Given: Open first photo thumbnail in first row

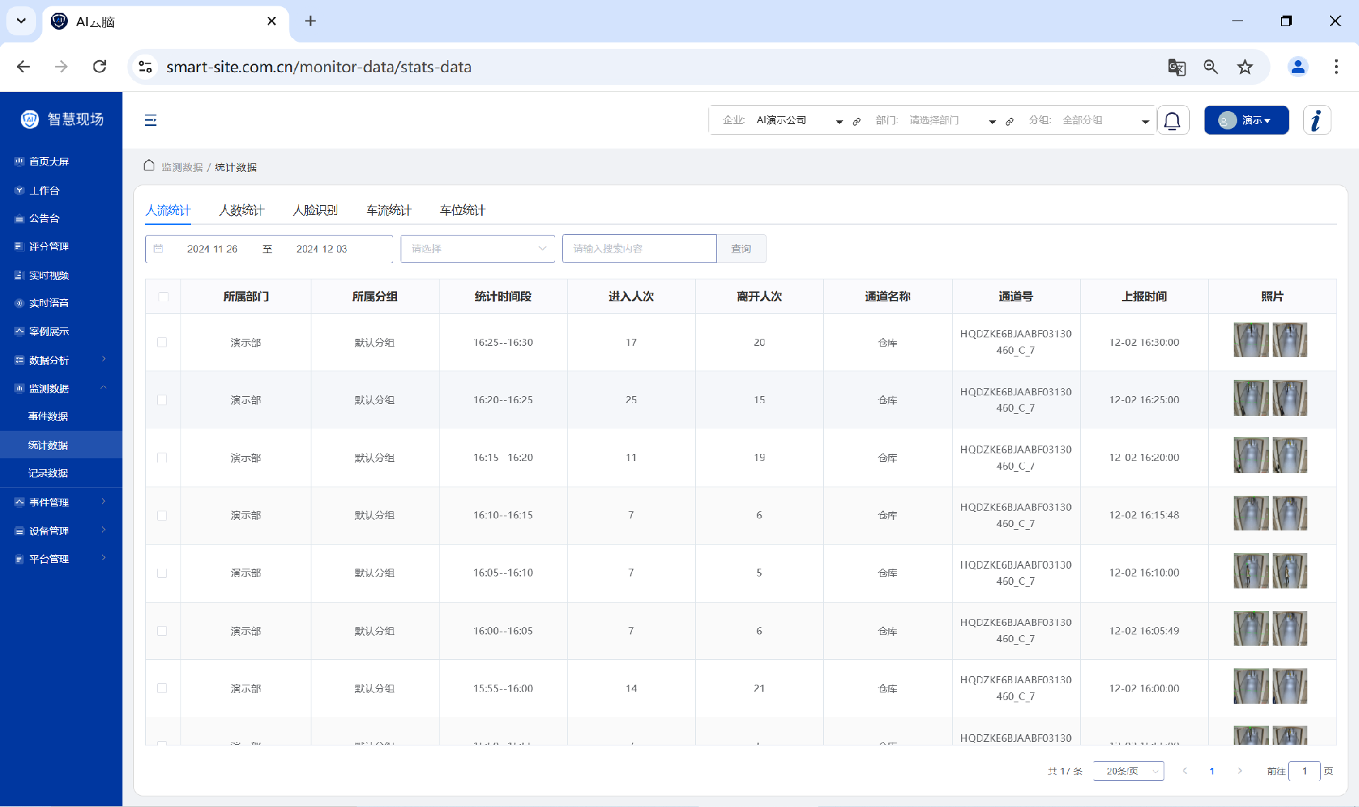Looking at the screenshot, I should [x=1251, y=340].
